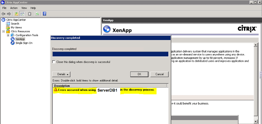Image resolution: width=262 pixels, height=124 pixels.
Task: Select the Single Sign-On tree item label
Action: 24,43
